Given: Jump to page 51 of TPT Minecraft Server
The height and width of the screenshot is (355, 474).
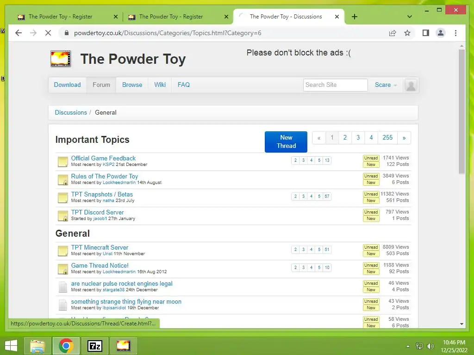Looking at the screenshot, I should pyautogui.click(x=327, y=250).
